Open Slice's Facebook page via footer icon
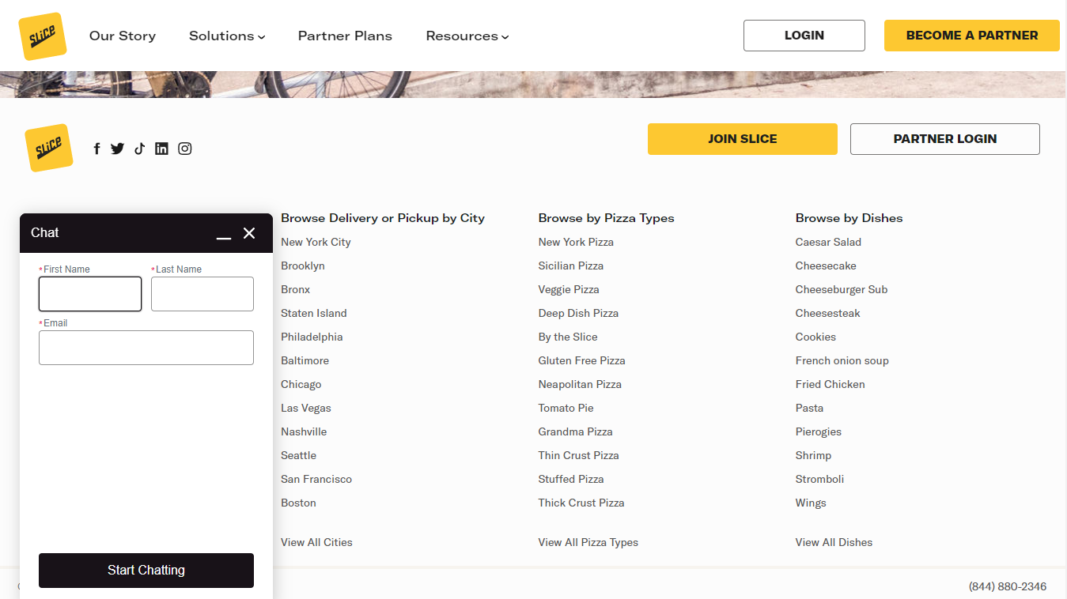Screen dimensions: 1067x599 (96, 148)
